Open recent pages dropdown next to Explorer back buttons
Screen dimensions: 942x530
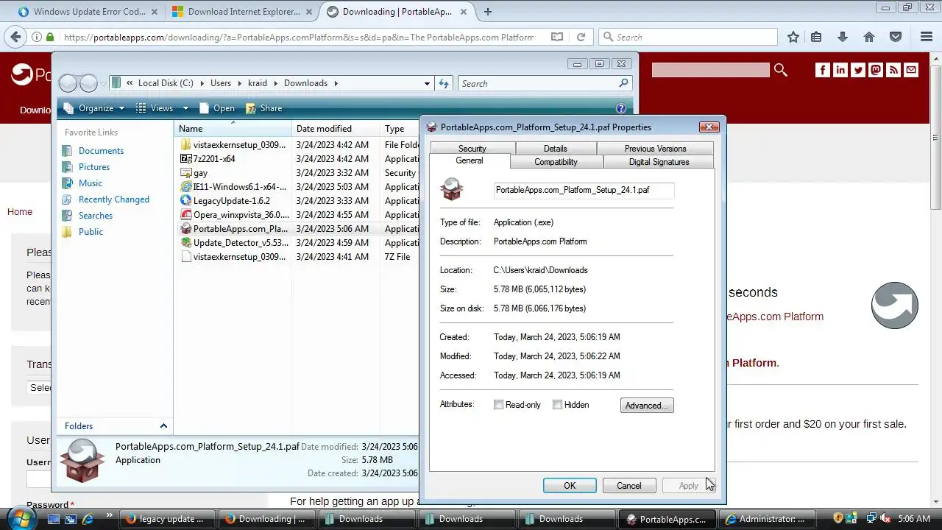(x=103, y=83)
